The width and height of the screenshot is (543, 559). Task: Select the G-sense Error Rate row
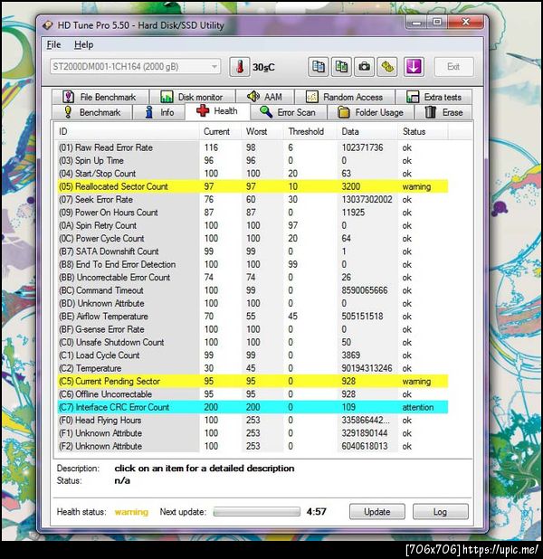tap(252, 329)
